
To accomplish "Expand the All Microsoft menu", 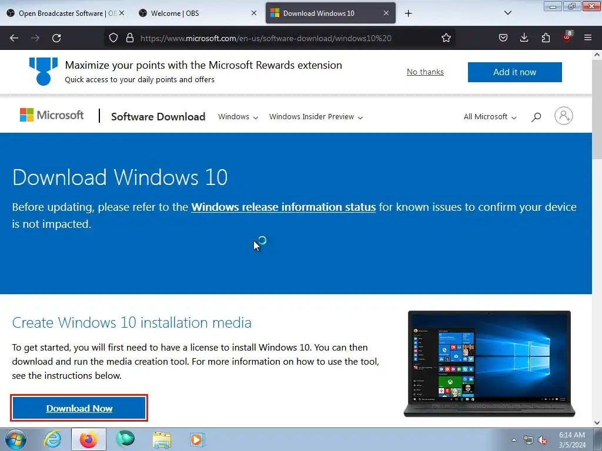I will tap(490, 117).
